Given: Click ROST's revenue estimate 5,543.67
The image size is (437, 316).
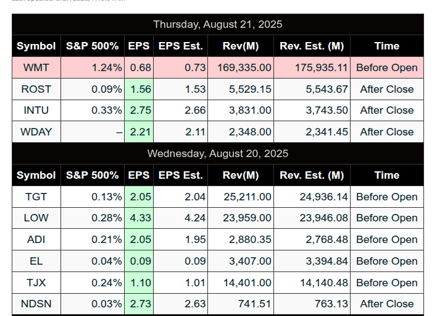Looking at the screenshot, I should pos(312,89).
